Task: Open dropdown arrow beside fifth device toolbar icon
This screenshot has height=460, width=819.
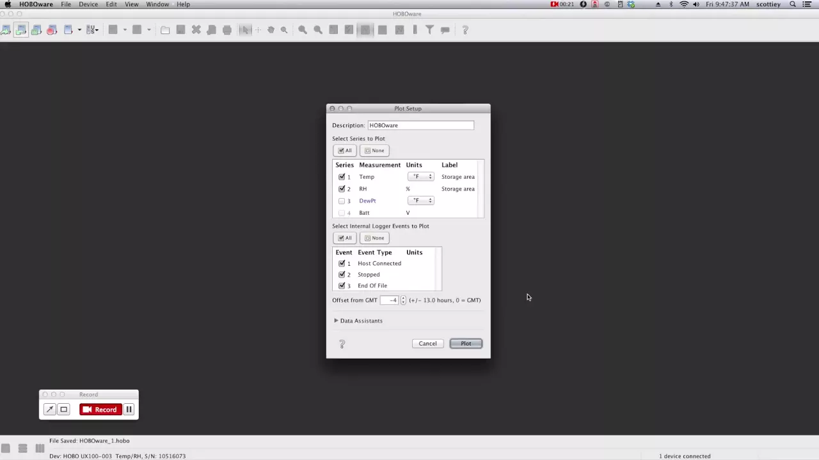Action: click(x=79, y=29)
